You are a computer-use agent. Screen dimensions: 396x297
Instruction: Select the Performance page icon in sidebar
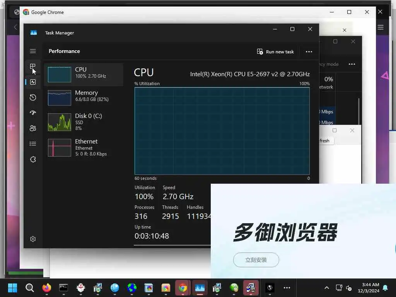33,82
